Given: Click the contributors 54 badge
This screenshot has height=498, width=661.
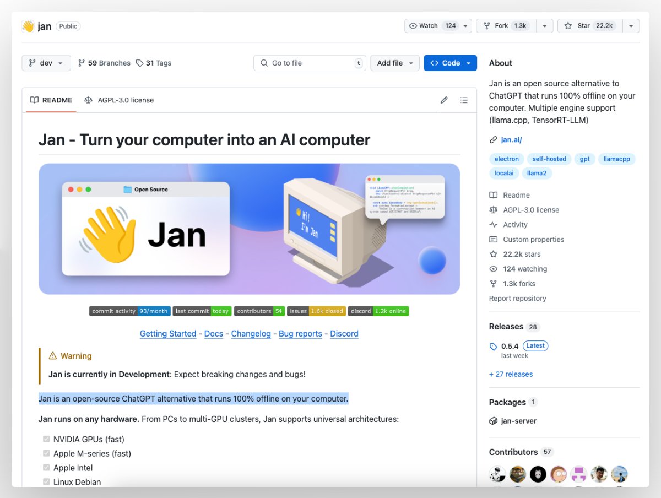Looking at the screenshot, I should [x=259, y=311].
